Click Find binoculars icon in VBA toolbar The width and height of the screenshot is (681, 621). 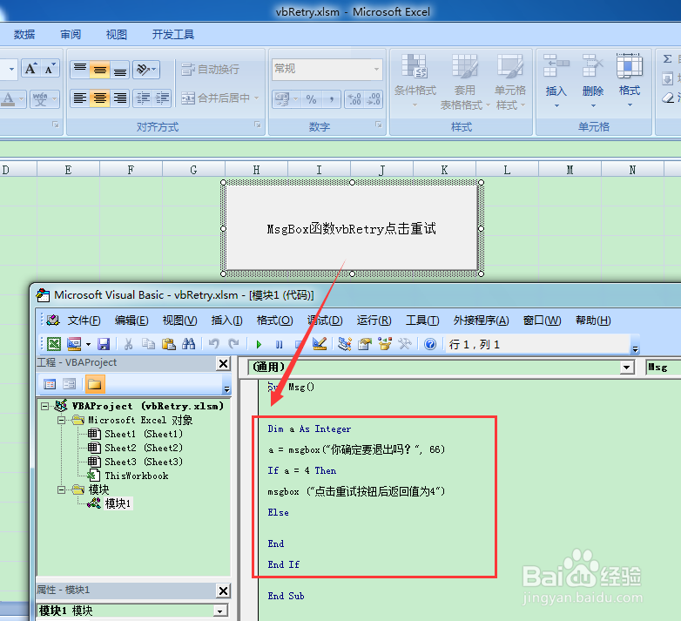coord(188,344)
